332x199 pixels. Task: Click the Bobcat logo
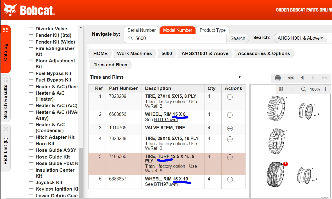click(x=29, y=10)
